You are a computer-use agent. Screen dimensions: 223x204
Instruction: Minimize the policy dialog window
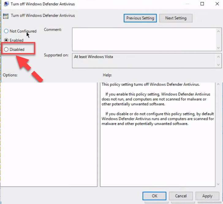[x=187, y=4]
